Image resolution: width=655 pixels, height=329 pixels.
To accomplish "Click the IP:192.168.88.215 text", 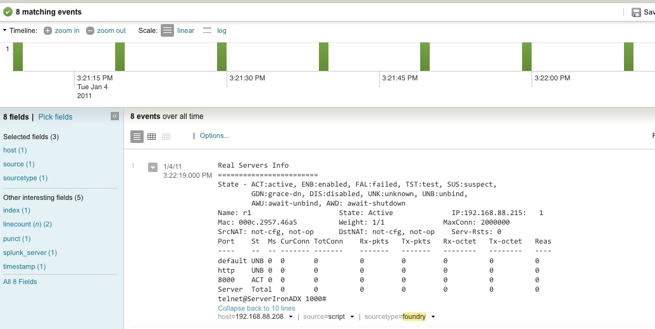I will click(x=489, y=213).
